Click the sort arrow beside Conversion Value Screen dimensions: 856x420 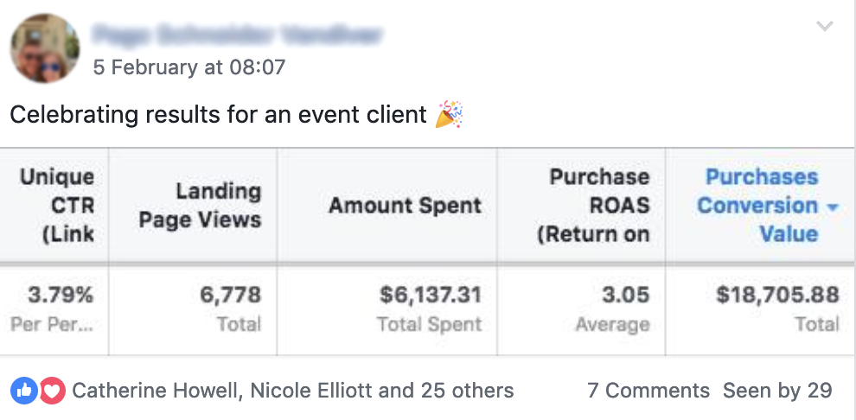833,207
